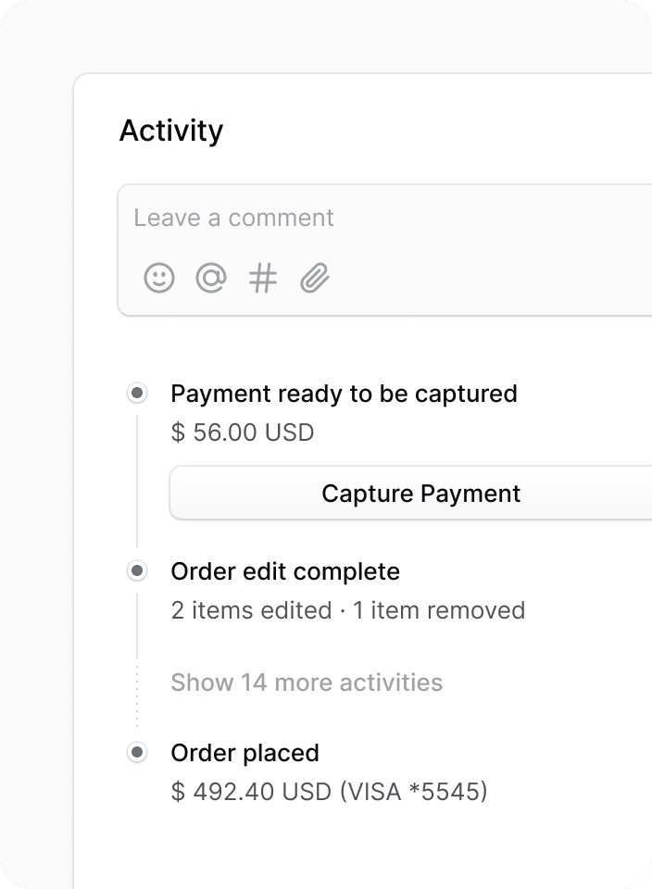Attach a file with the paperclip icon
Image resolution: width=652 pixels, height=889 pixels.
pos(315,278)
